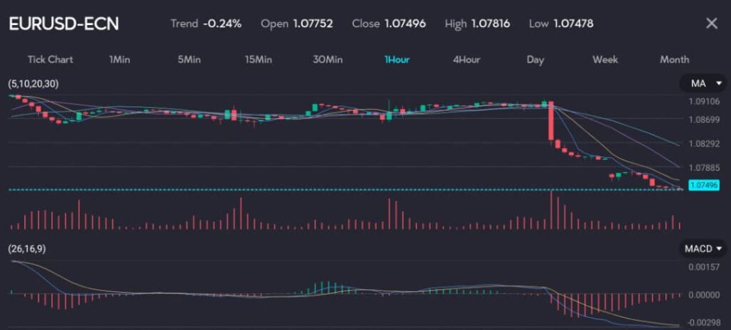Switch to the Tick Chart tab
Screen dimensions: 731x330
tap(50, 59)
